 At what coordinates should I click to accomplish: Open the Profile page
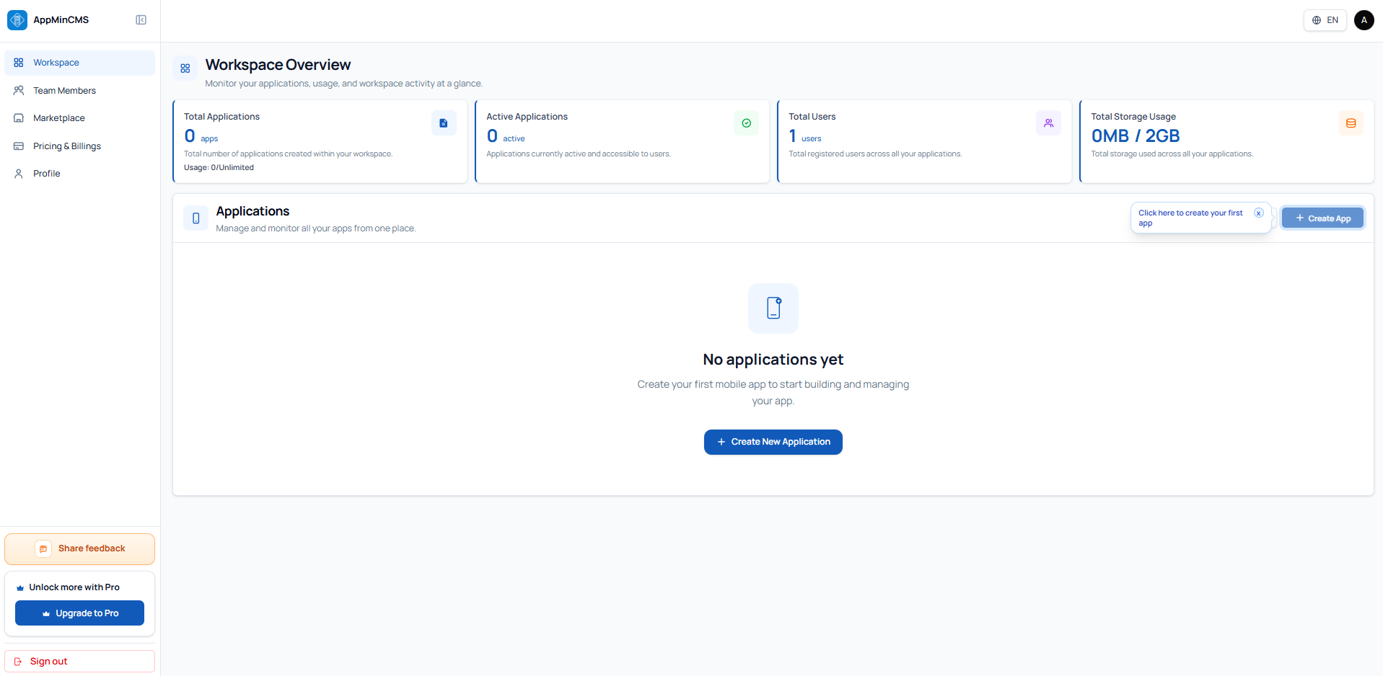pos(79,174)
